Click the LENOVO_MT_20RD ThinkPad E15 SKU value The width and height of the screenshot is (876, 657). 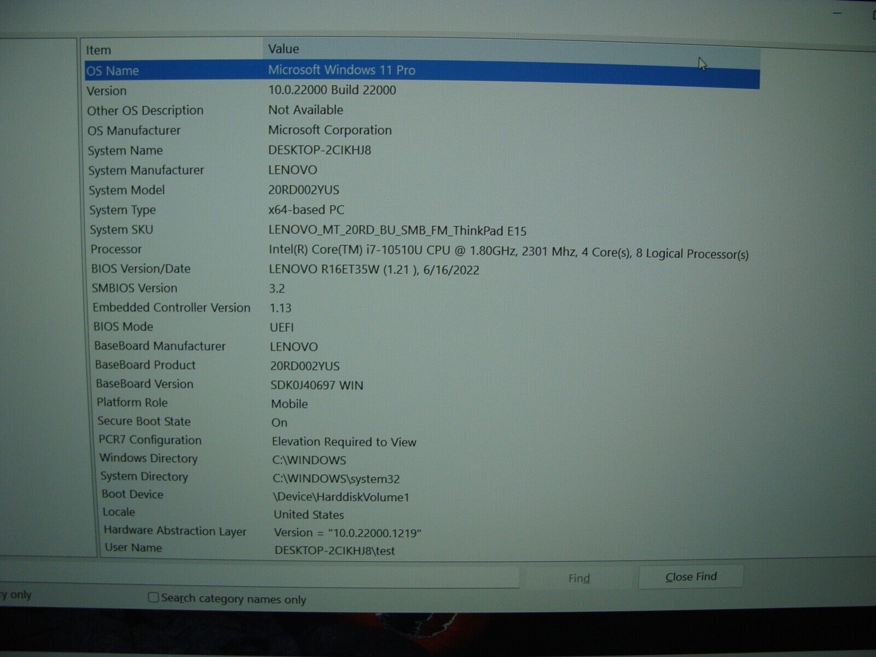397,230
